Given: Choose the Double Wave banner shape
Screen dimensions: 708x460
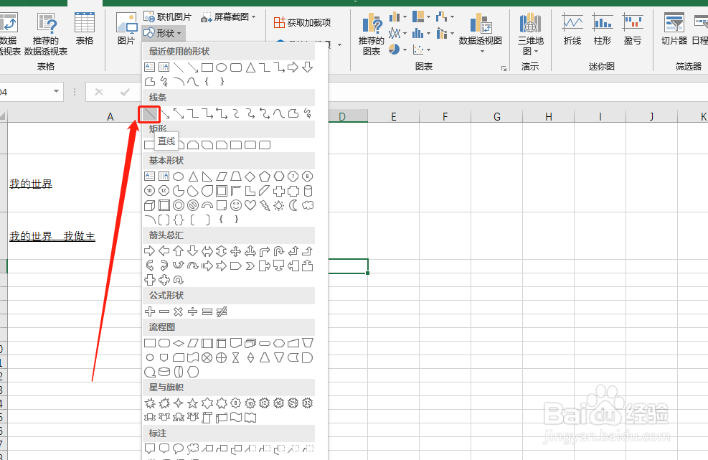Looking at the screenshot, I should pyautogui.click(x=250, y=418).
